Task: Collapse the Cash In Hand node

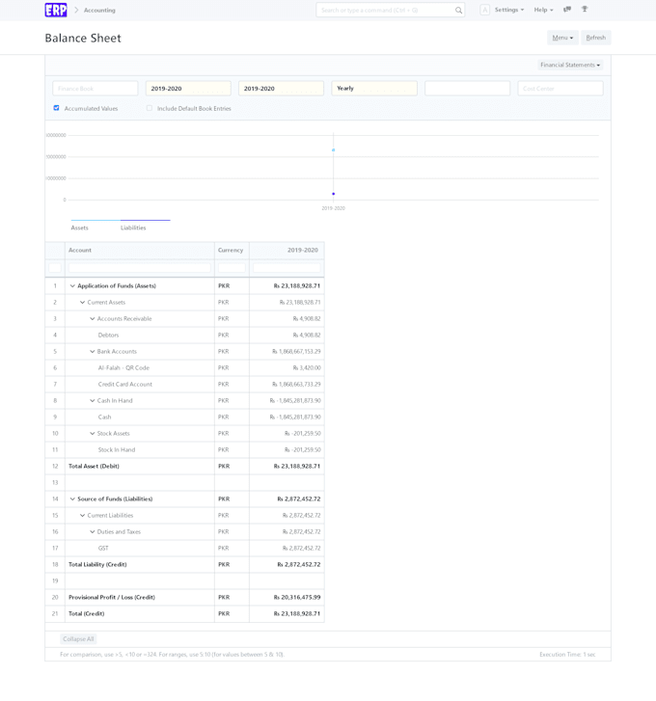Action: coord(92,401)
